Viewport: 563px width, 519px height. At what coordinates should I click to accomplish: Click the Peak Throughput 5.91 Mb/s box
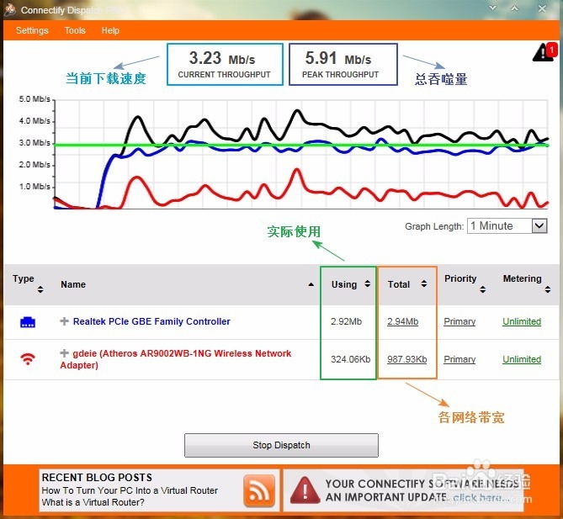pos(343,65)
